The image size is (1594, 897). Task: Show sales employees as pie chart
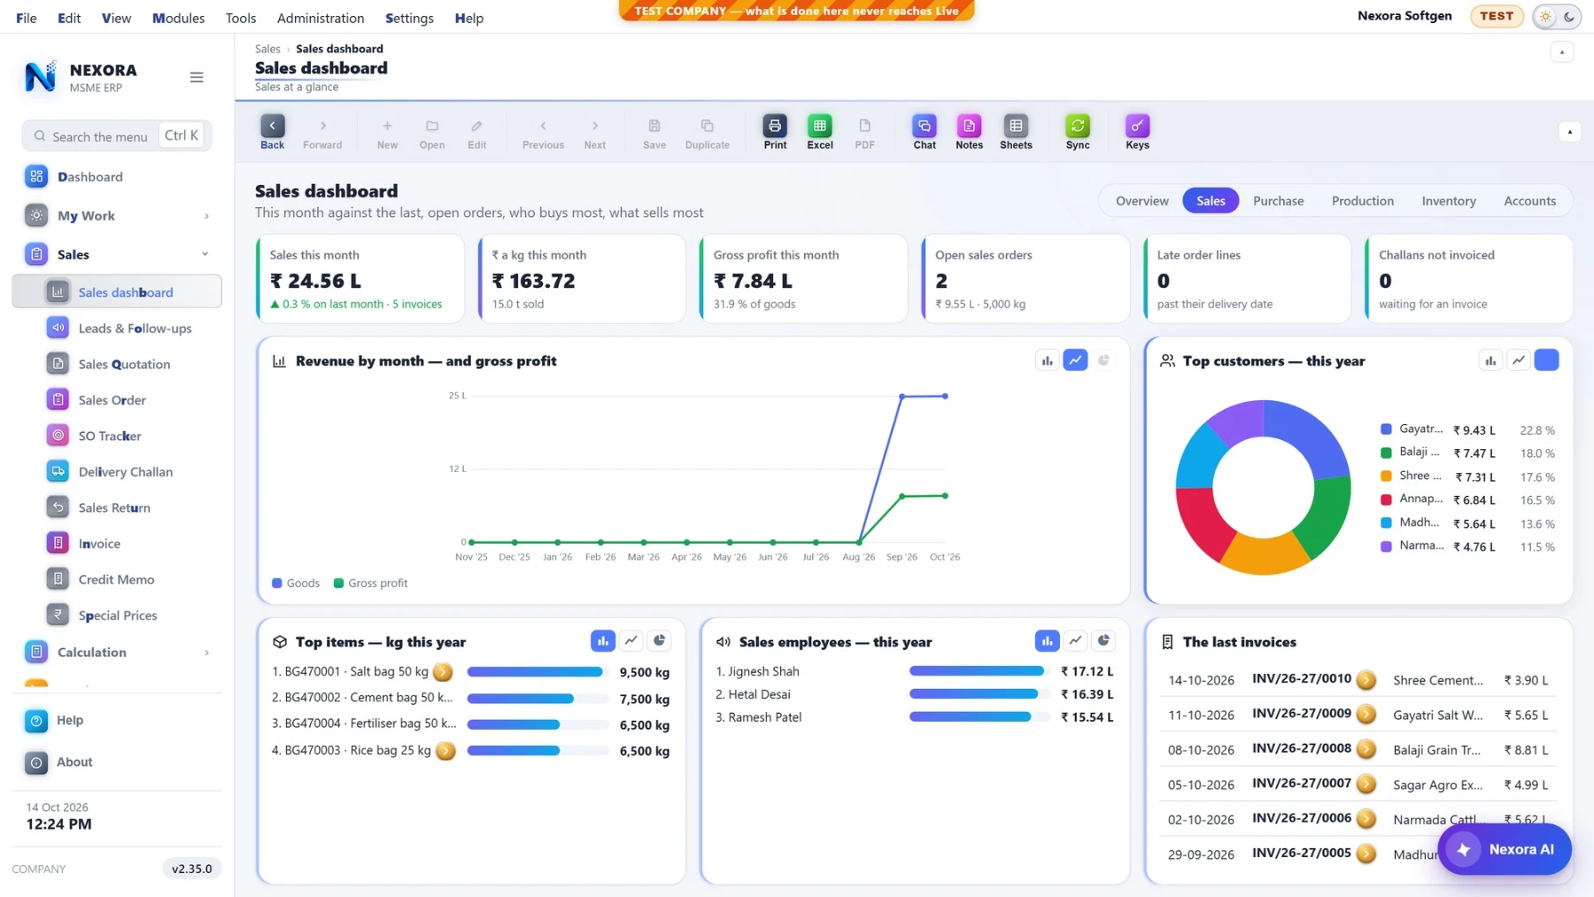(1103, 640)
